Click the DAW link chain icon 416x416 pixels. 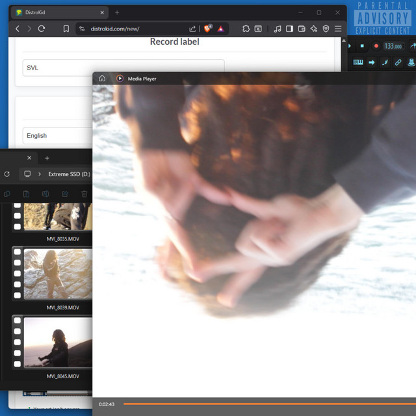(398, 62)
